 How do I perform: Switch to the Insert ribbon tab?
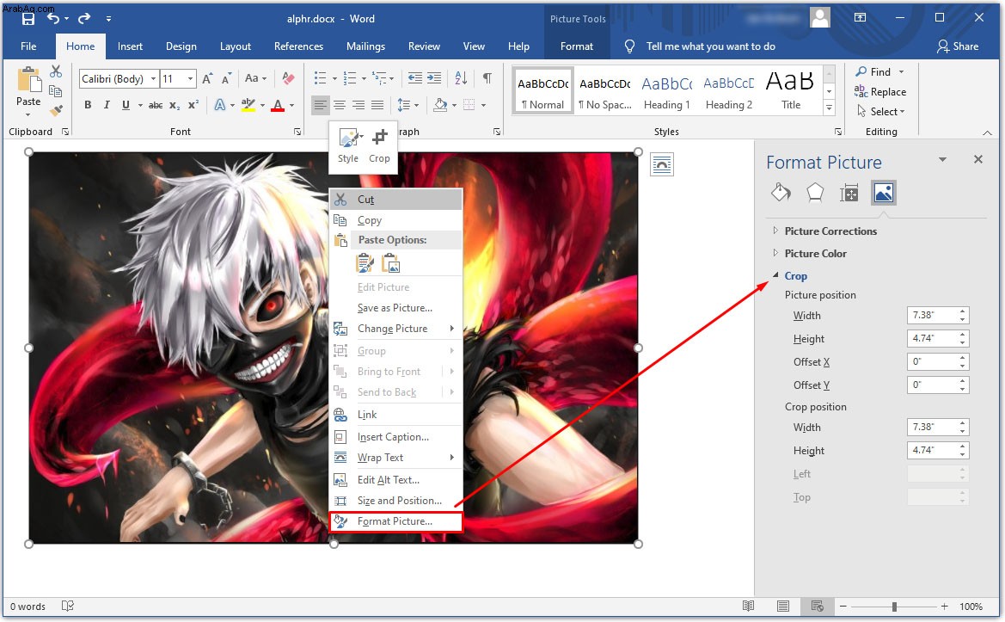click(130, 46)
